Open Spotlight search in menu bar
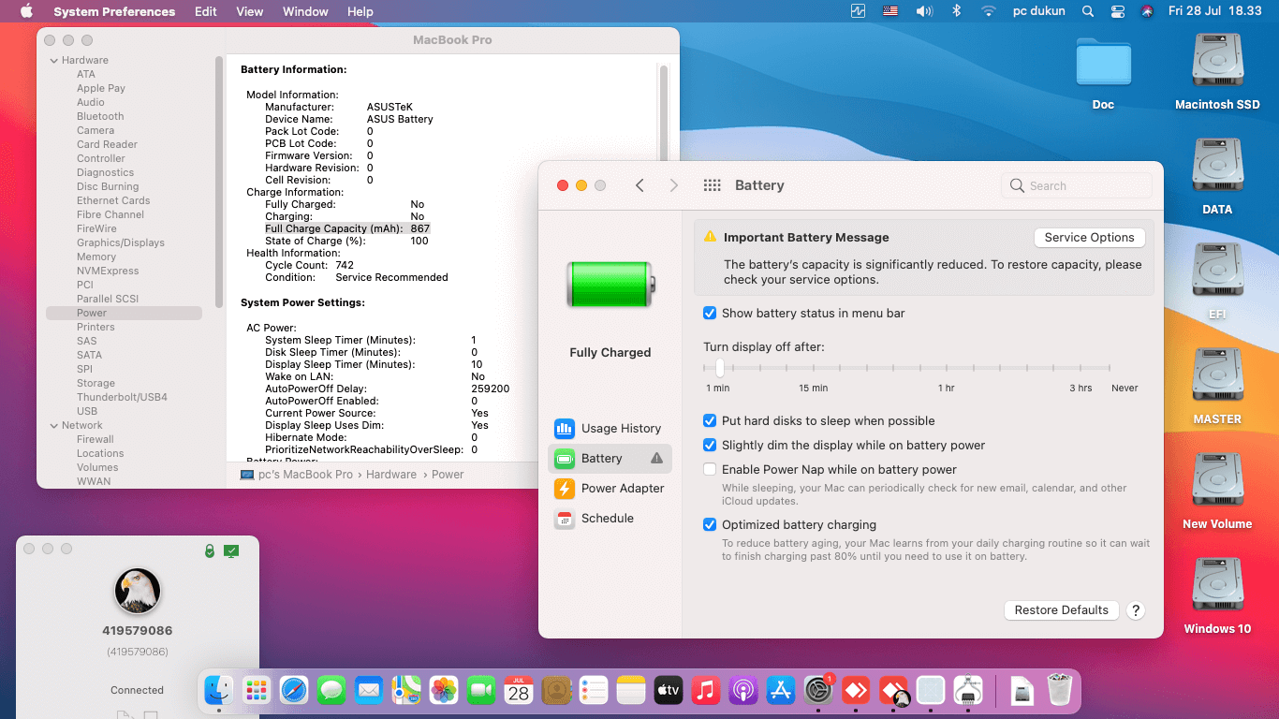The height and width of the screenshot is (719, 1279). (1087, 11)
